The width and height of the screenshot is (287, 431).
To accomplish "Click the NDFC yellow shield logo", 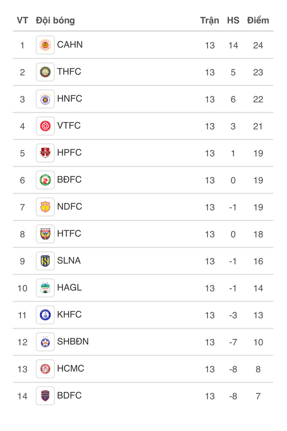I will (45, 207).
